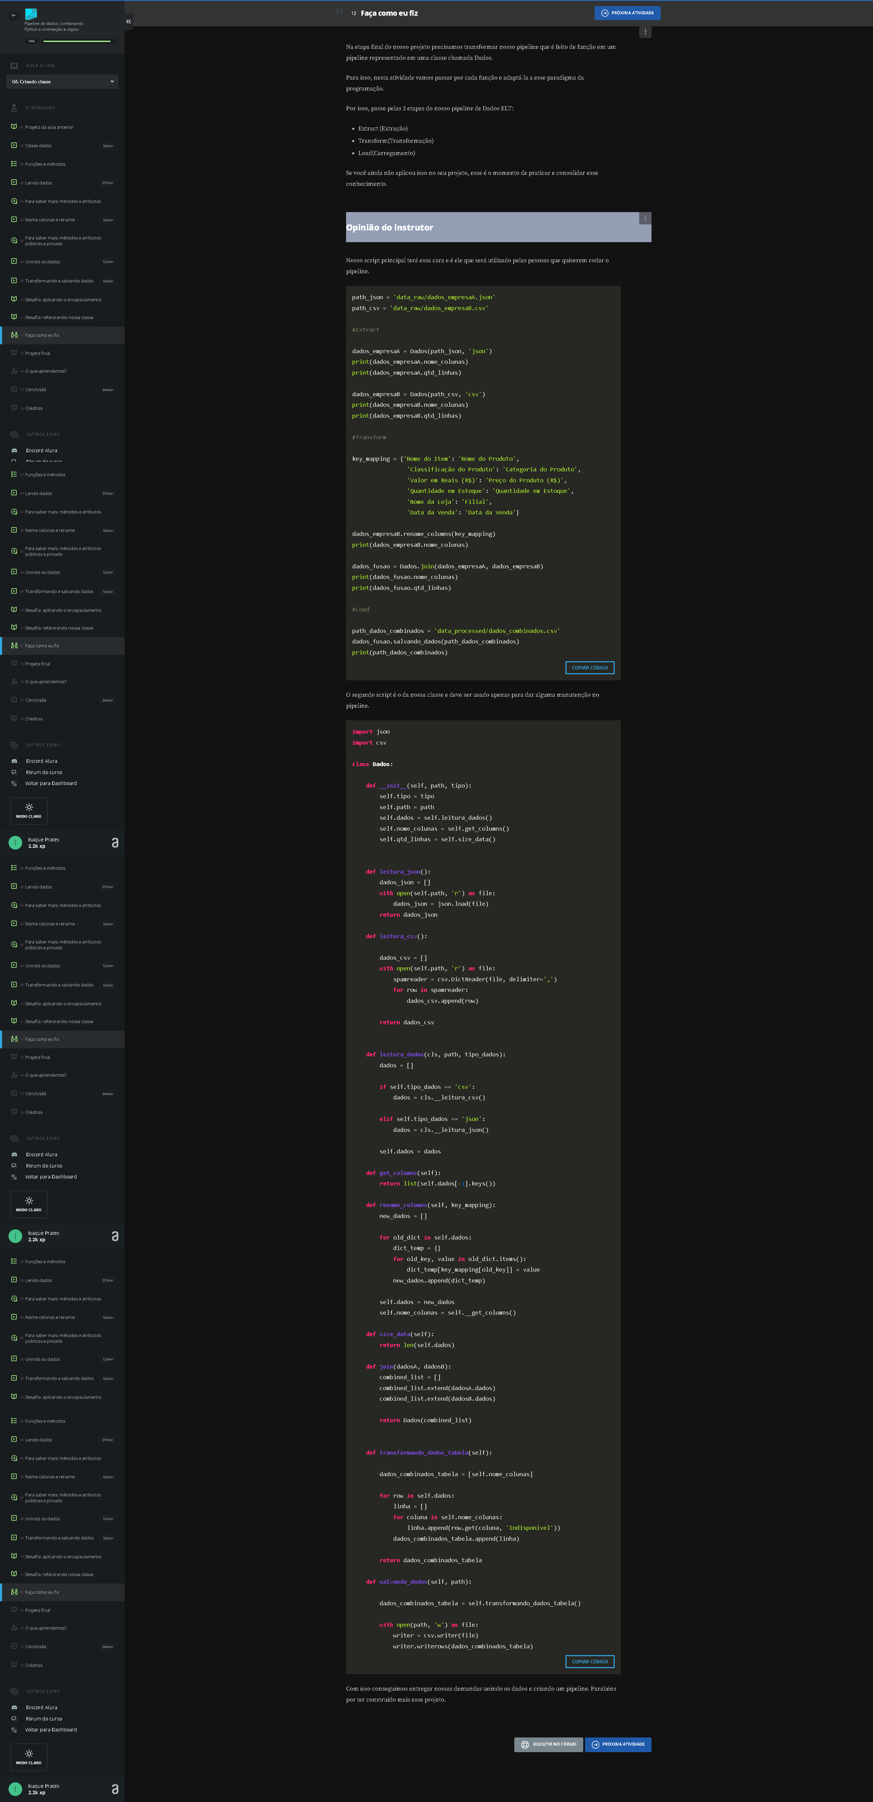873x1802 pixels.
Task: Click the bullet 'Transform(Transformação)'
Action: click(396, 141)
